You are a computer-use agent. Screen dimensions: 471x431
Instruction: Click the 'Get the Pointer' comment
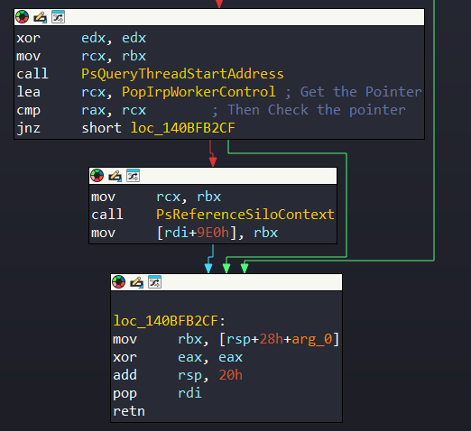coord(354,92)
